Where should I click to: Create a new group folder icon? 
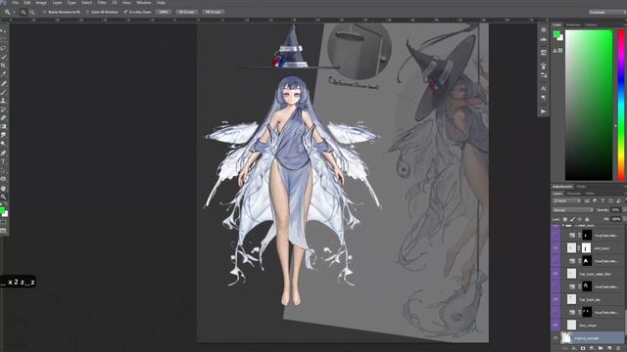tap(601, 348)
